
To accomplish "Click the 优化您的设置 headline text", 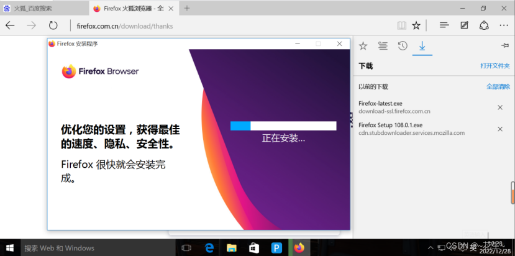I will click(121, 136).
